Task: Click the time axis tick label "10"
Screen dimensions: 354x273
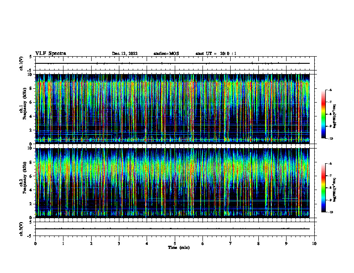Action: click(x=314, y=244)
